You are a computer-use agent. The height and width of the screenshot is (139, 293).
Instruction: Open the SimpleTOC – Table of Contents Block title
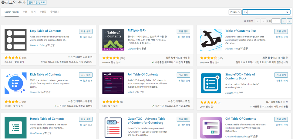pos(240,76)
